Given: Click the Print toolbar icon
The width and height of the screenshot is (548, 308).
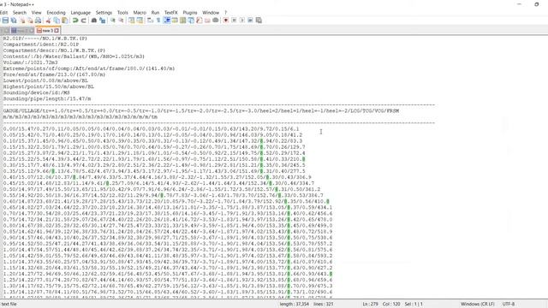Looking at the screenshot, I should (x=38, y=21).
